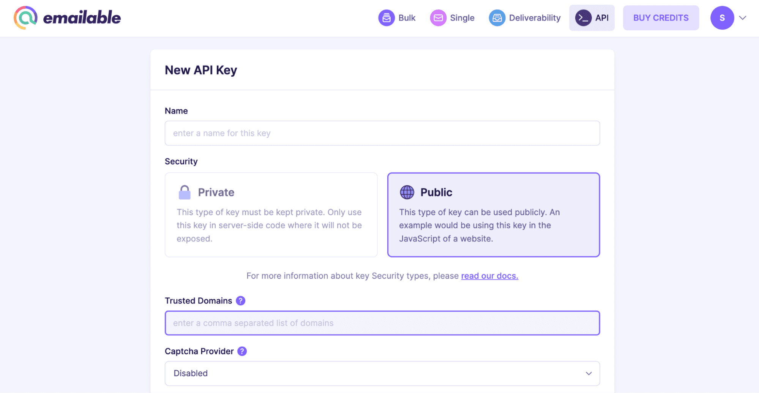
Task: Click the Deliverability inbox icon
Action: click(497, 18)
